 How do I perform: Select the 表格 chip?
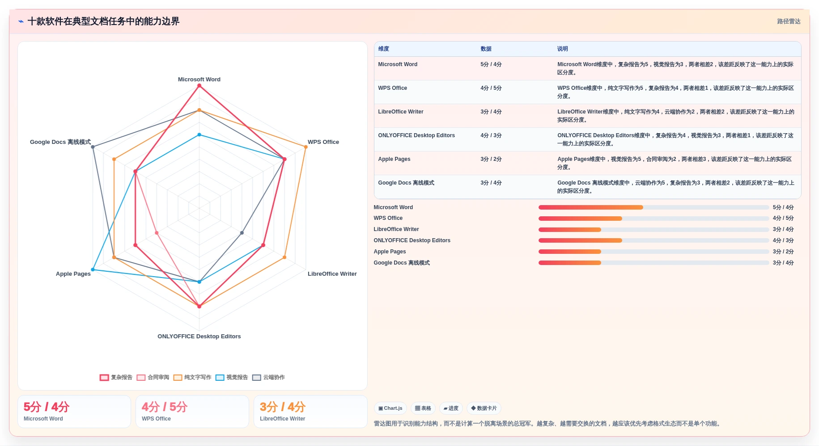click(x=423, y=408)
